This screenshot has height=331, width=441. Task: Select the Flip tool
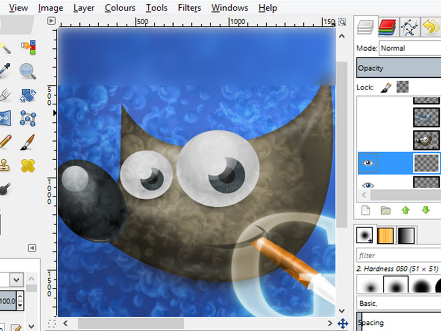coord(5,118)
